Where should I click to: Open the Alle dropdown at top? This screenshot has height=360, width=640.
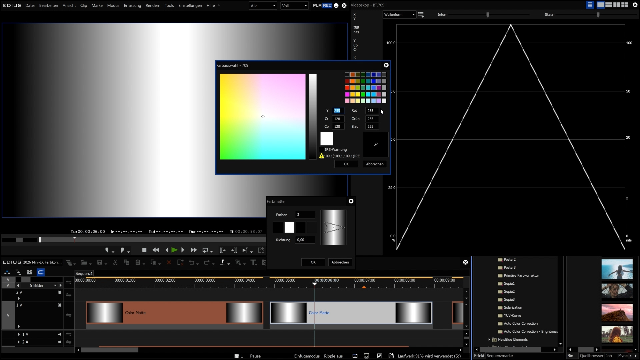263,6
